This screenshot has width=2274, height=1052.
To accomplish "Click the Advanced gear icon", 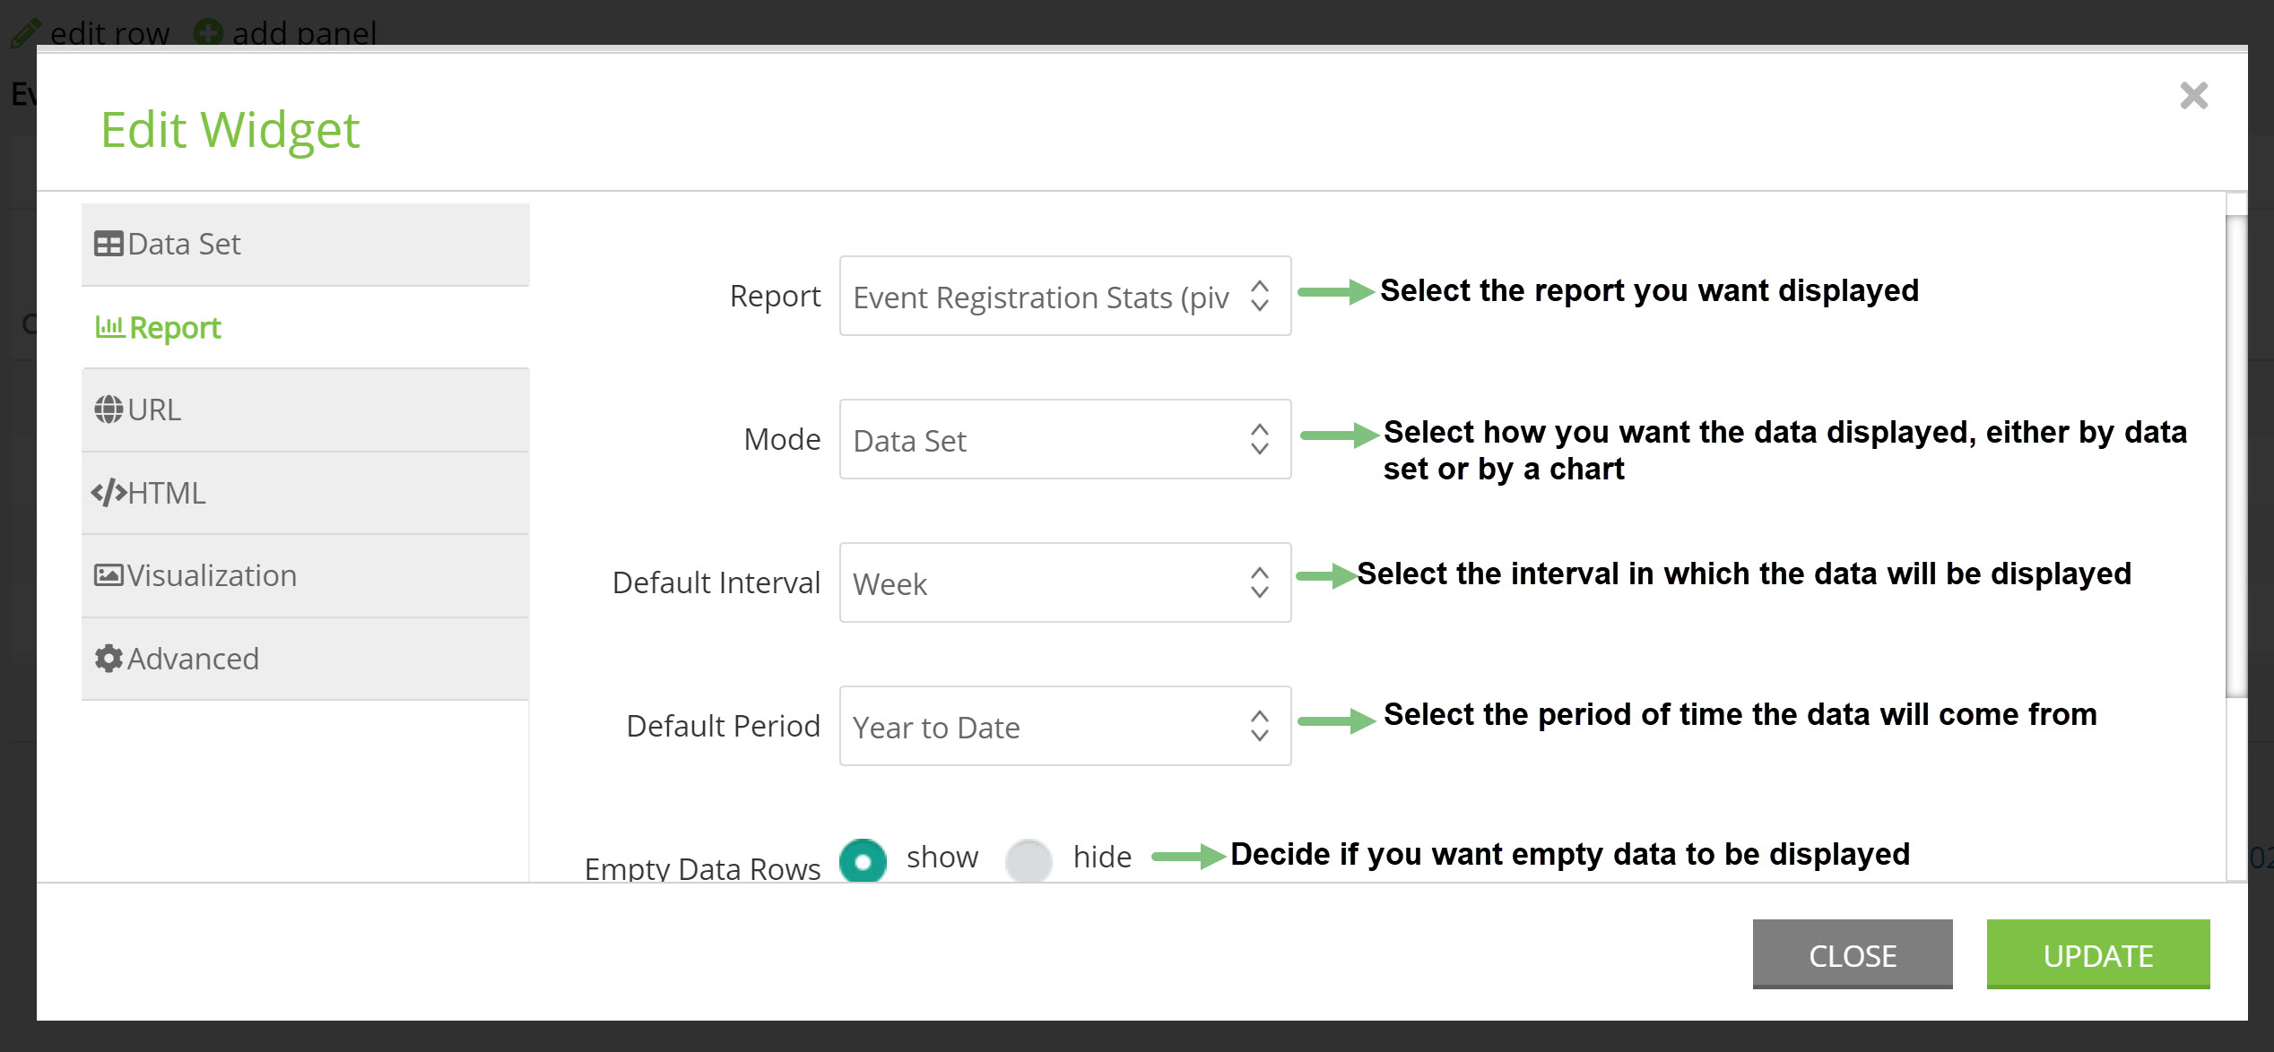I will 108,659.
